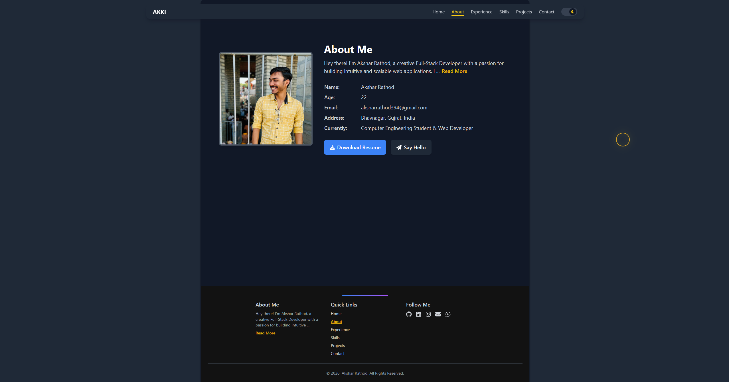Open the About quick link in the footer

tap(336, 322)
